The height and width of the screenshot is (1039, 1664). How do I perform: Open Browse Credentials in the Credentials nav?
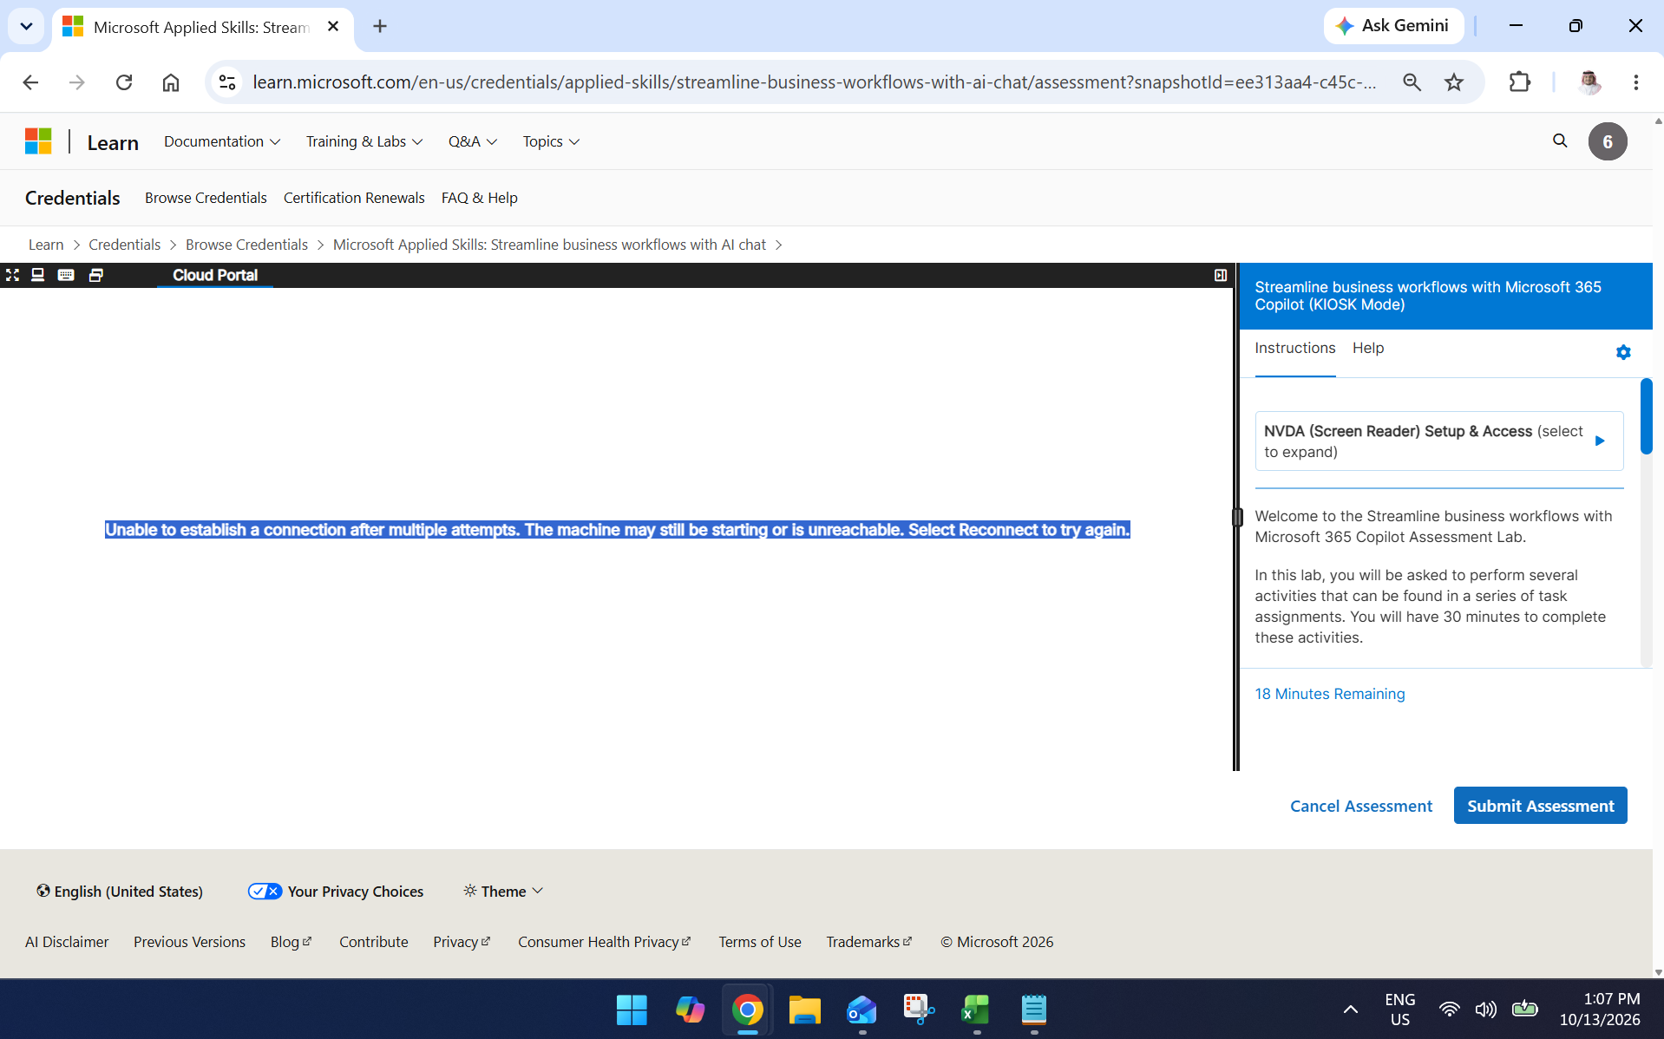coord(206,198)
